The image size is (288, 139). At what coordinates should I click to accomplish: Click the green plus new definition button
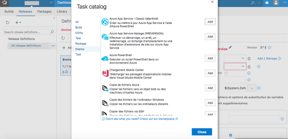click(17, 23)
